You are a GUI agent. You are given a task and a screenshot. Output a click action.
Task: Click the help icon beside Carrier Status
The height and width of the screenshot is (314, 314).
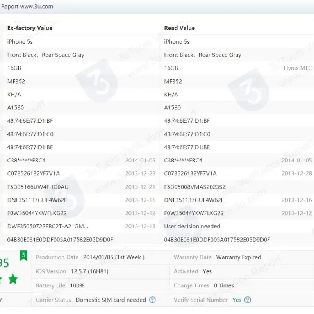tap(152, 300)
